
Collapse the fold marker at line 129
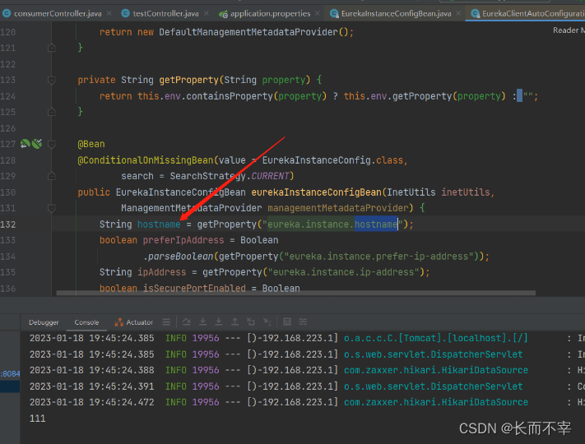point(52,176)
